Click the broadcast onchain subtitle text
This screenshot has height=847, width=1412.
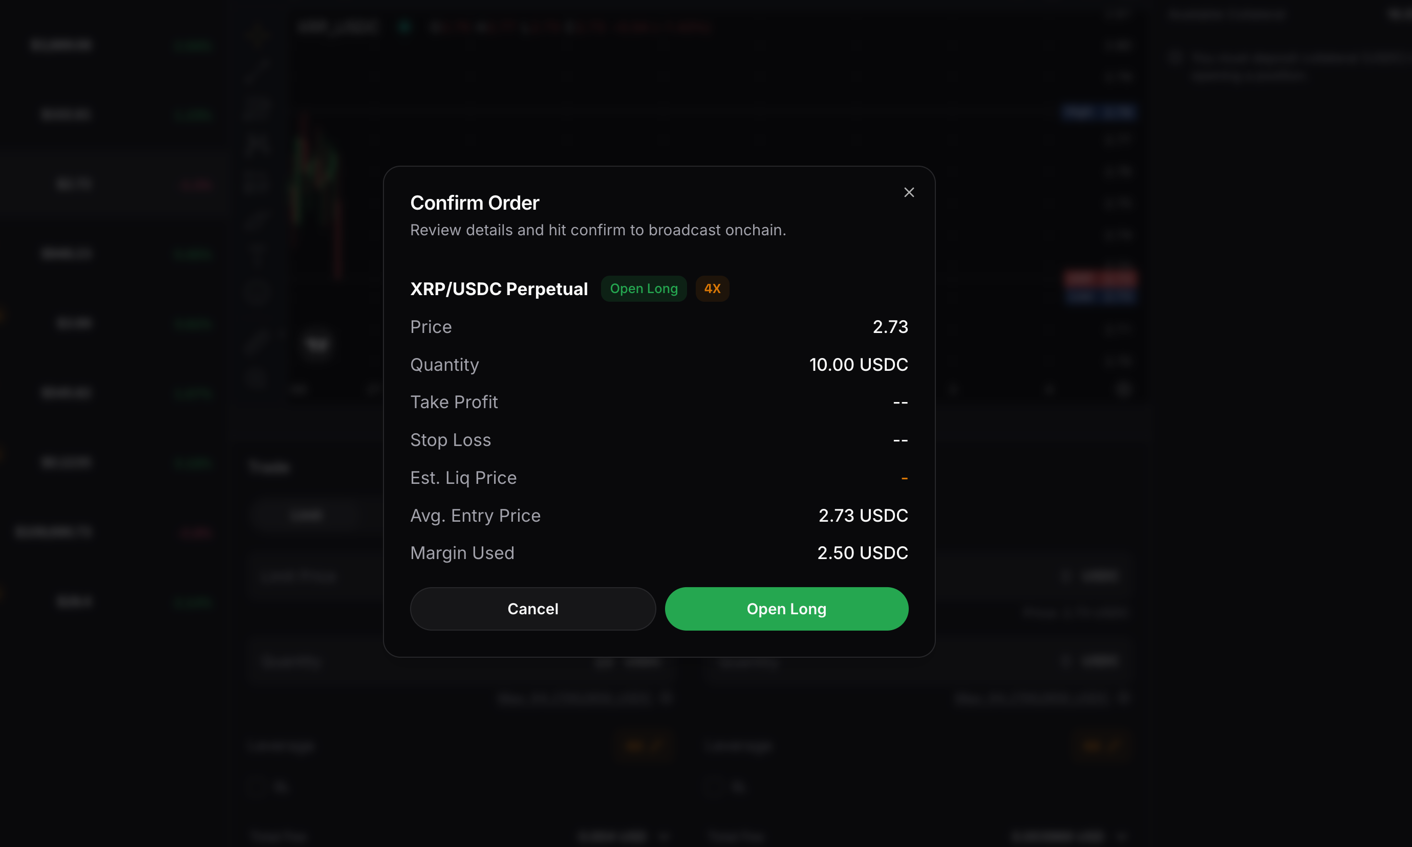pyautogui.click(x=598, y=230)
